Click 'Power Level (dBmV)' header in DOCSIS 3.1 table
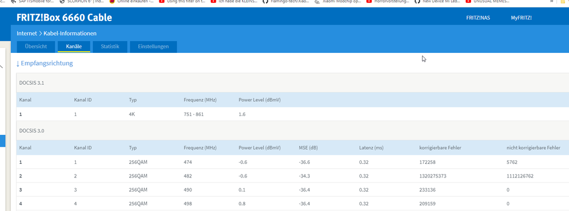569x211 pixels. click(x=260, y=100)
